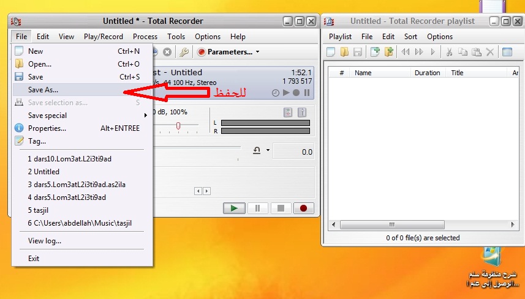This screenshot has width=525, height=299.
Task: Click the wrench settings icon in toolbar
Action: [183, 52]
